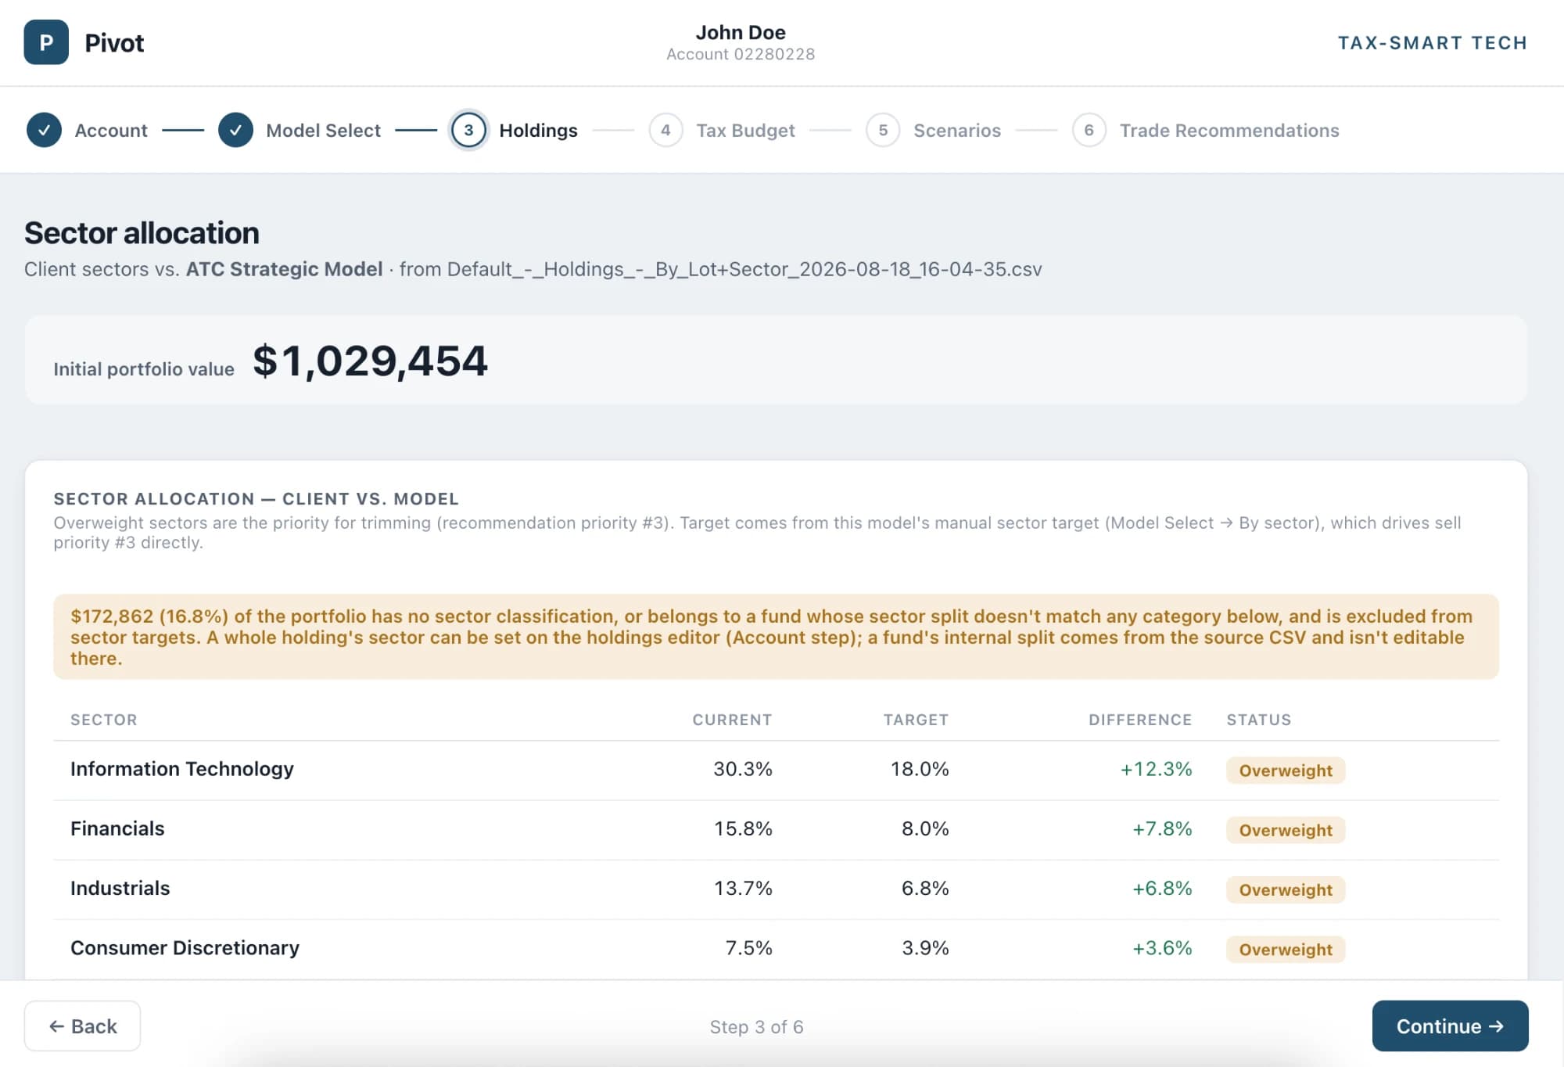Click the Step 3 of 6 indicator
1564x1067 pixels.
point(756,1026)
